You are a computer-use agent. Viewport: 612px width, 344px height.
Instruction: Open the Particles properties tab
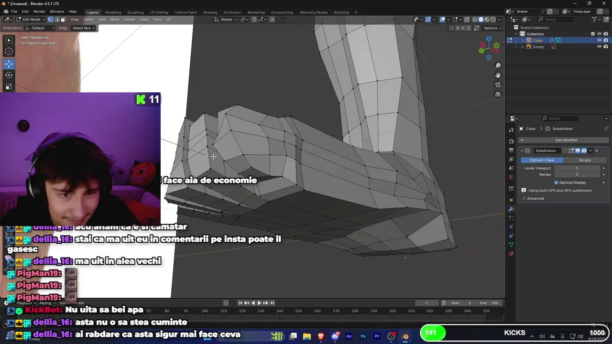click(511, 218)
